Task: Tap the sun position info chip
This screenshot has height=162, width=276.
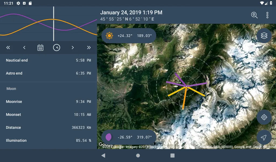Action: 129,36
